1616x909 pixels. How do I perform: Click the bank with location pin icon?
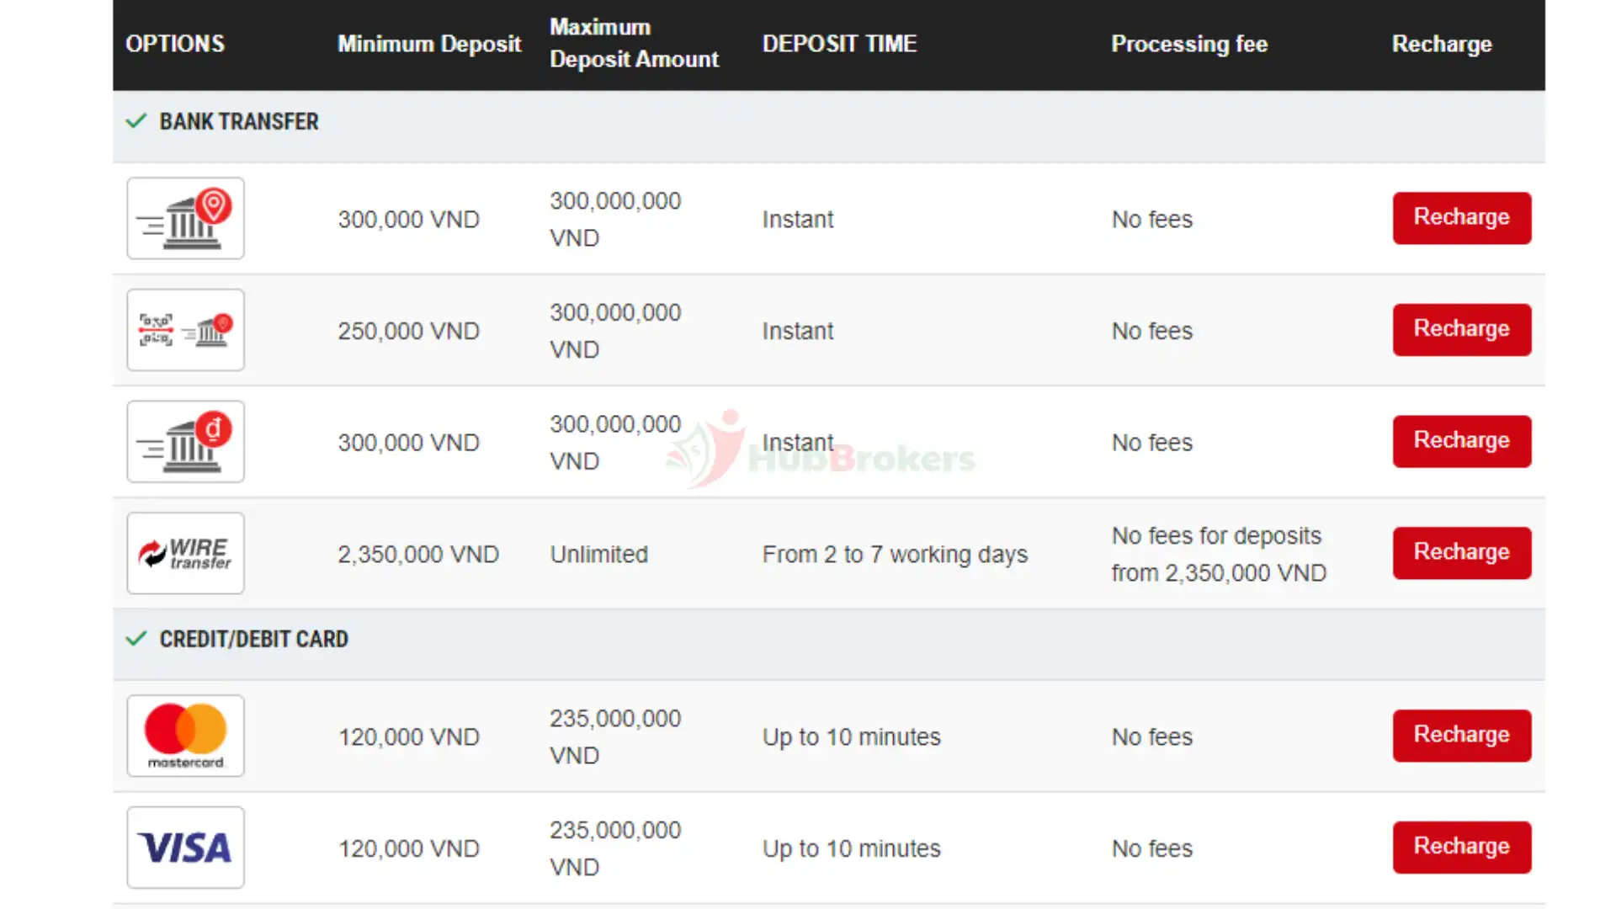(x=185, y=218)
